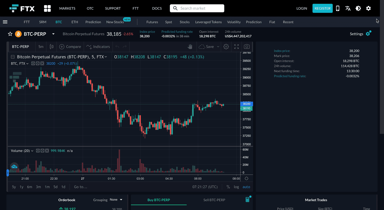Image resolution: width=384 pixels, height=210 pixels.
Task: Save the chart layout
Action: (x=206, y=47)
